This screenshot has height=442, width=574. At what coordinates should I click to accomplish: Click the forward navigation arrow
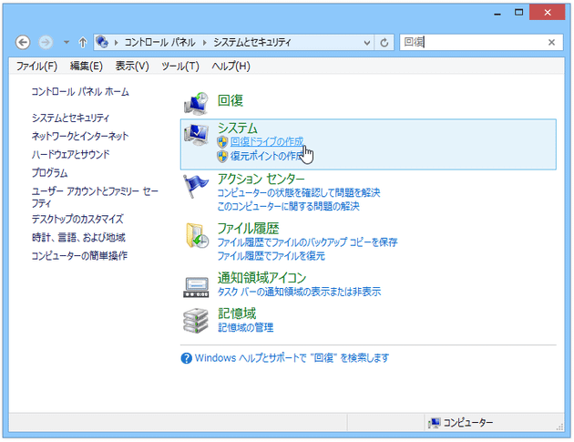(46, 43)
